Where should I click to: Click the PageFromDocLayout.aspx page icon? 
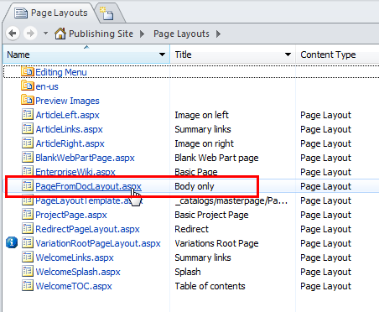(28, 185)
